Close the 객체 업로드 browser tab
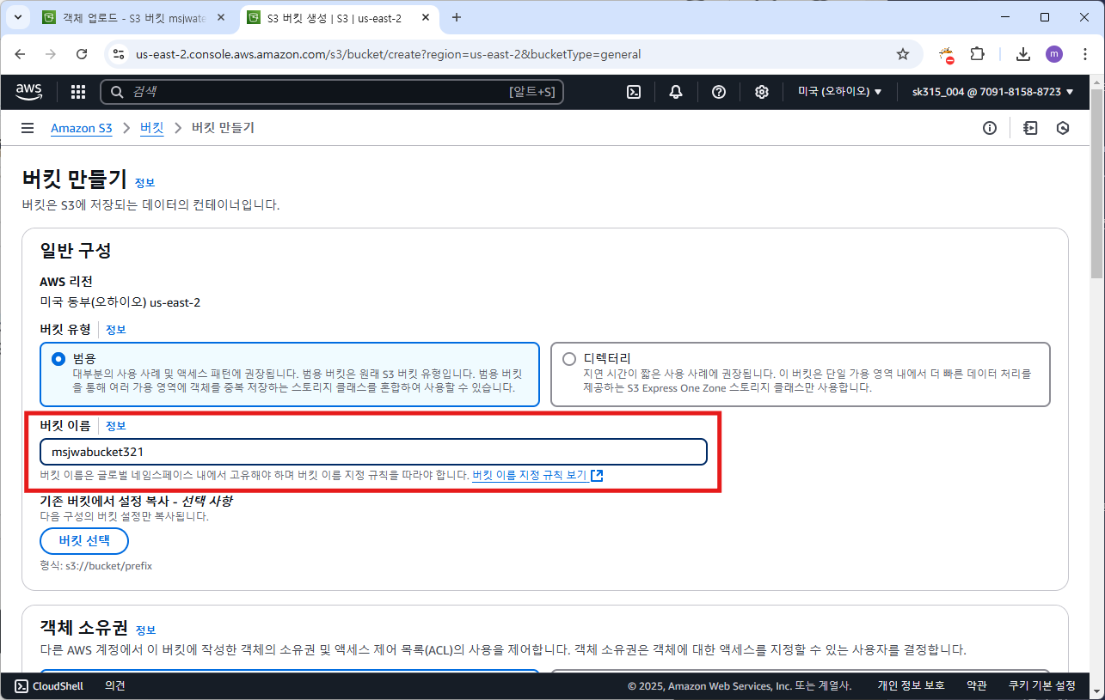Image resolution: width=1105 pixels, height=700 pixels. (219, 18)
